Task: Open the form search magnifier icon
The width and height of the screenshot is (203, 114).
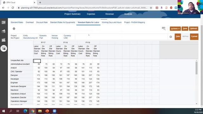Action: pos(164,28)
